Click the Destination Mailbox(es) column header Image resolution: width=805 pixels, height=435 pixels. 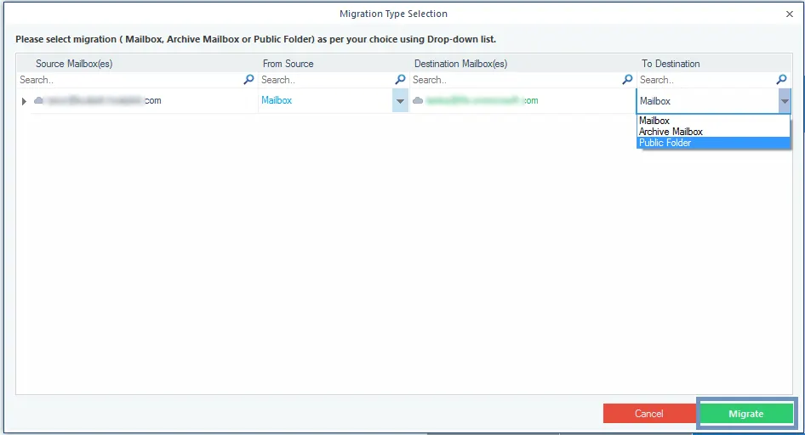click(460, 64)
